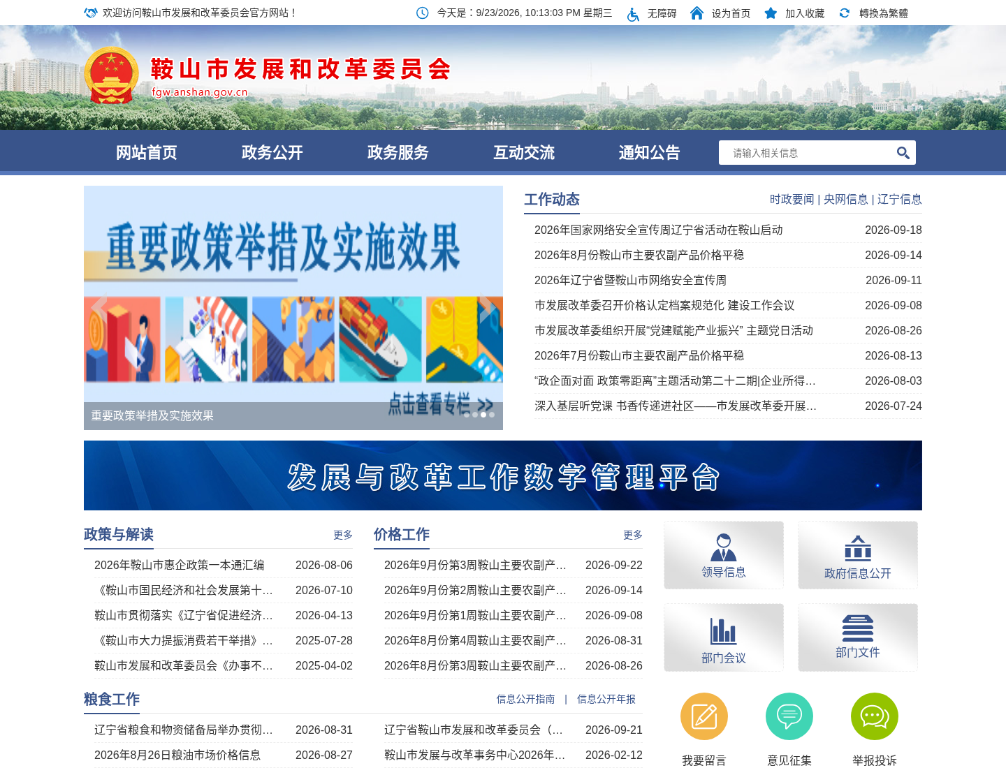Go to 政务服务 in navigation bar
This screenshot has width=1006, height=768.
point(398,152)
